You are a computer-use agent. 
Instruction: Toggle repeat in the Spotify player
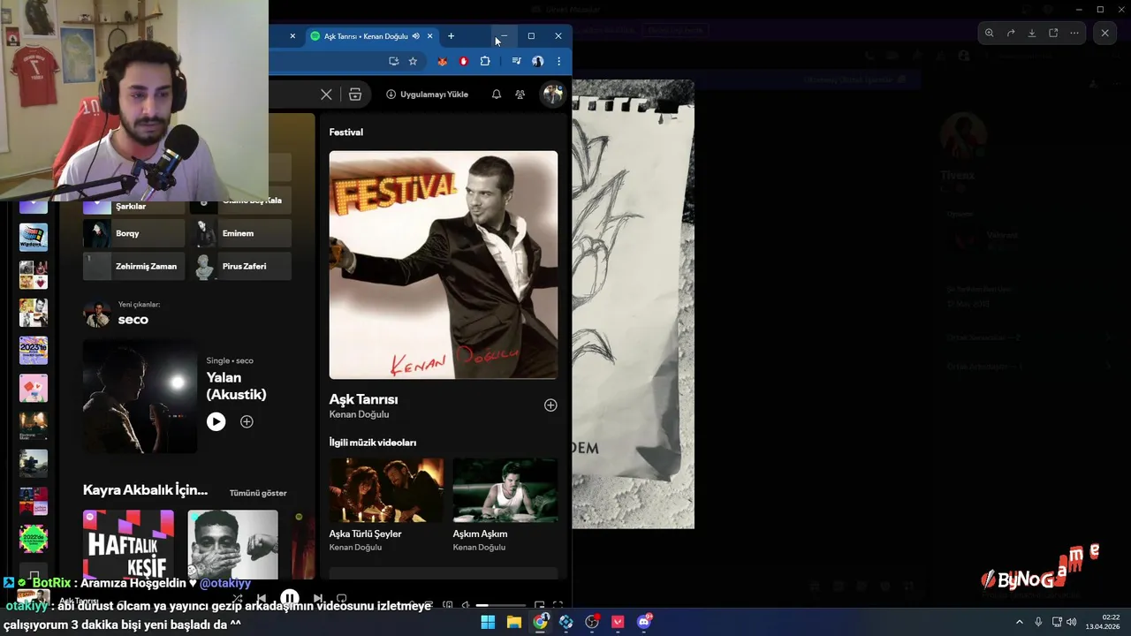point(342,598)
